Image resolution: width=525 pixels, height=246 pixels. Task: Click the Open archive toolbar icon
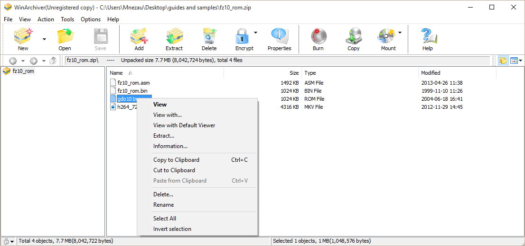click(x=65, y=36)
